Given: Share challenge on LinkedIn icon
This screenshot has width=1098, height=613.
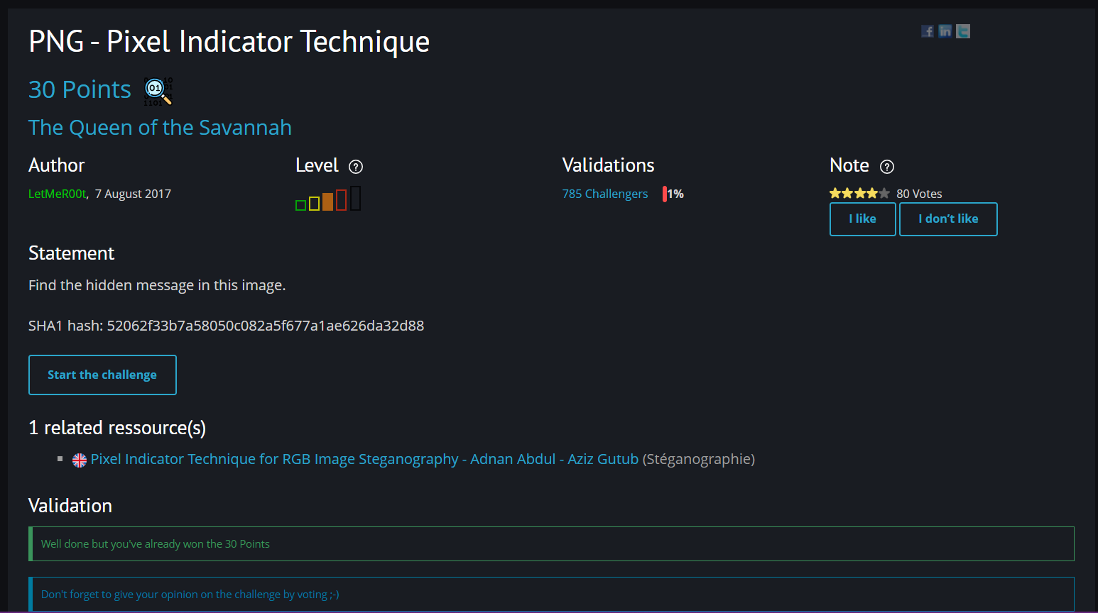Looking at the screenshot, I should [x=945, y=31].
